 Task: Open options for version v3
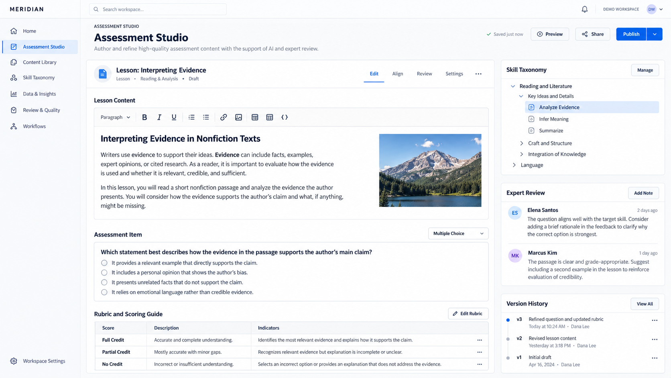(655, 320)
